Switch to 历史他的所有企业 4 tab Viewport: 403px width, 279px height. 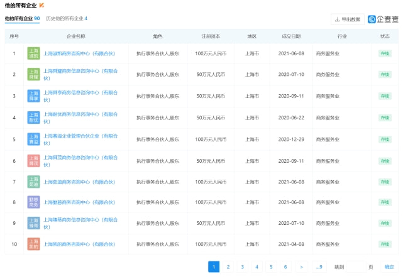pos(67,18)
